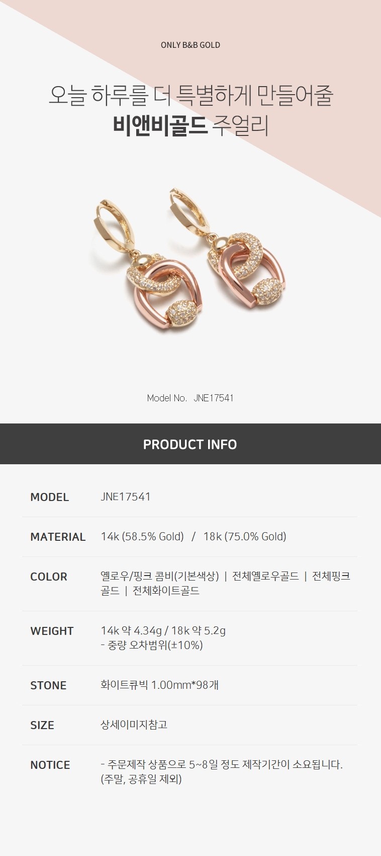Click the WEIGHT row label

(x=52, y=631)
